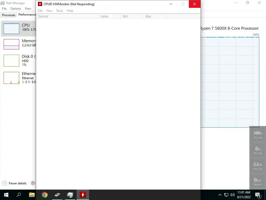The image size is (266, 200).
Task: Minimize the HWMonitor window
Action: pos(171,4)
